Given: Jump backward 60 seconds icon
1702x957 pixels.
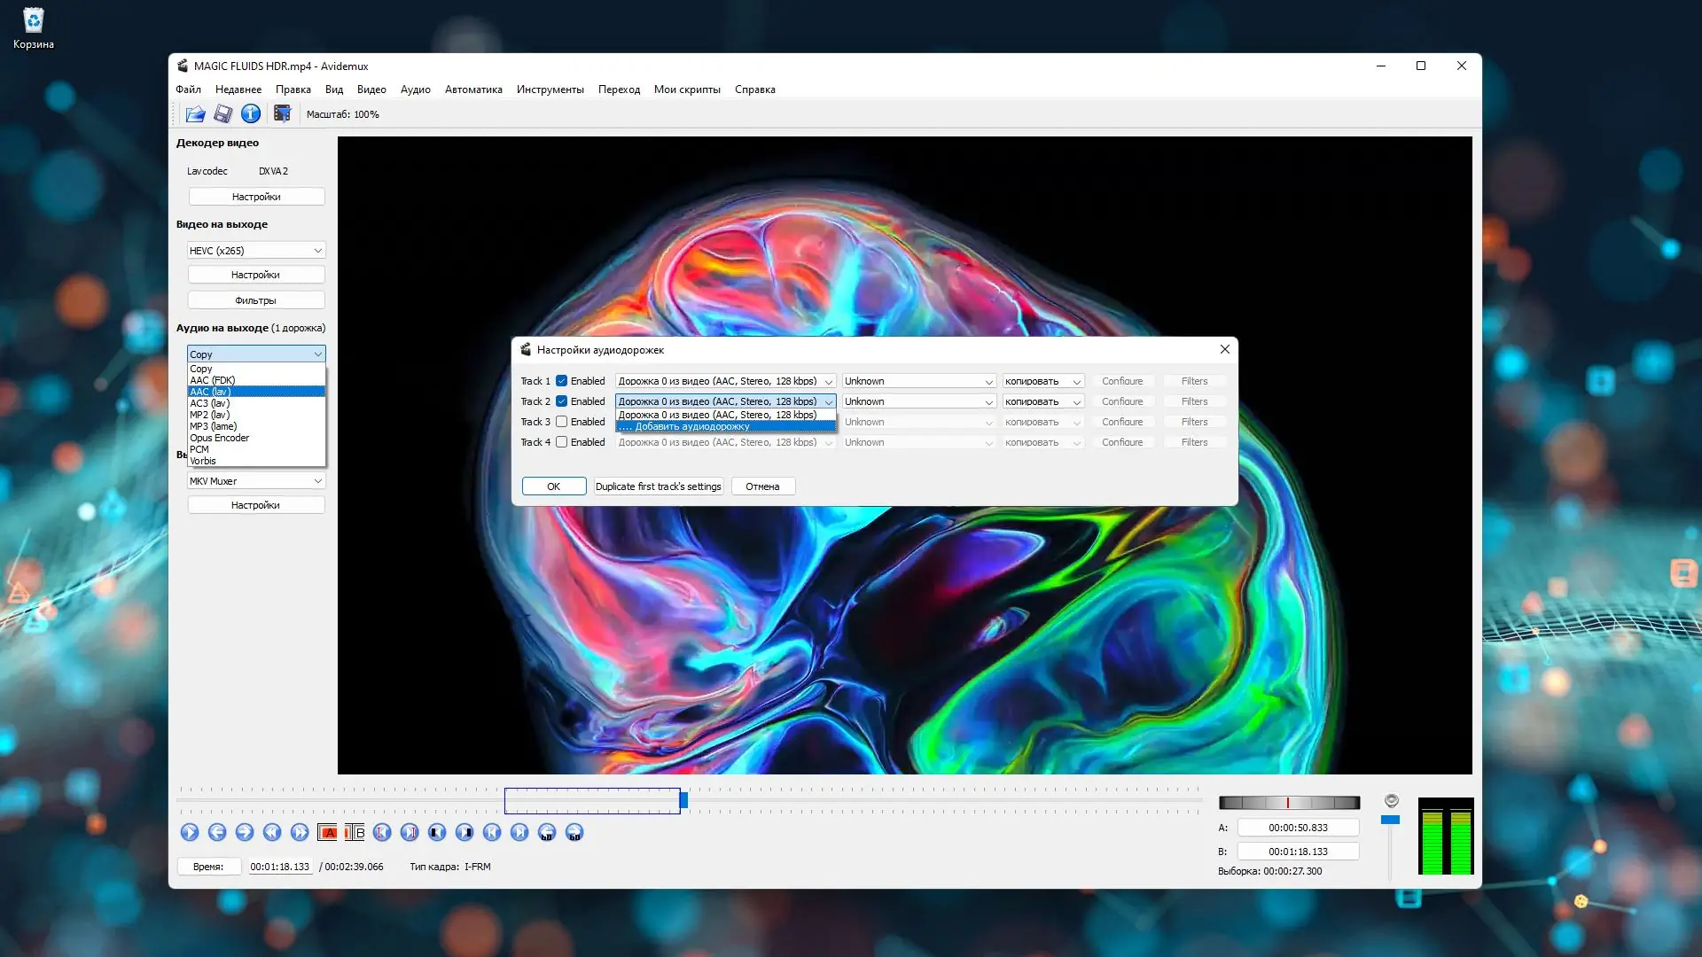Looking at the screenshot, I should pos(547,832).
